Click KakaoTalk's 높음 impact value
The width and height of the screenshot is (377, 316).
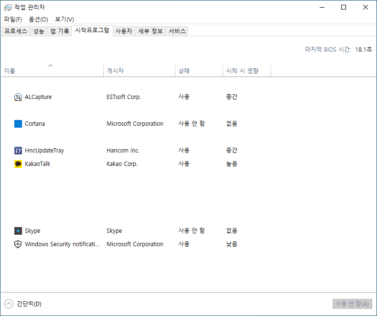[232, 164]
